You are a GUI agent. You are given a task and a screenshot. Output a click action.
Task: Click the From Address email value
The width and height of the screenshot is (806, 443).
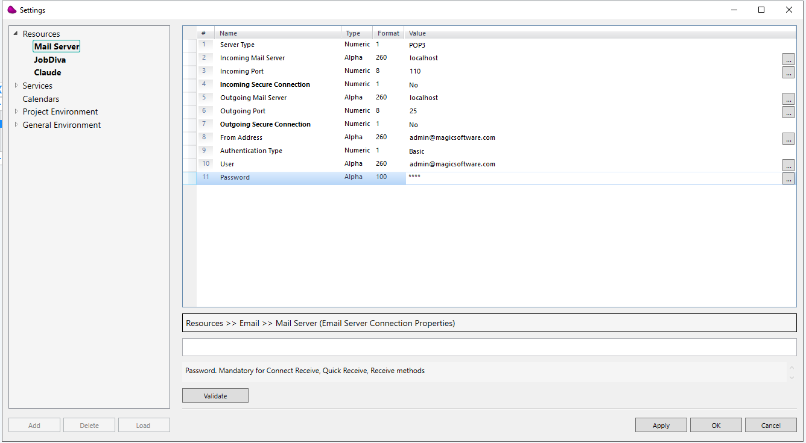click(452, 137)
